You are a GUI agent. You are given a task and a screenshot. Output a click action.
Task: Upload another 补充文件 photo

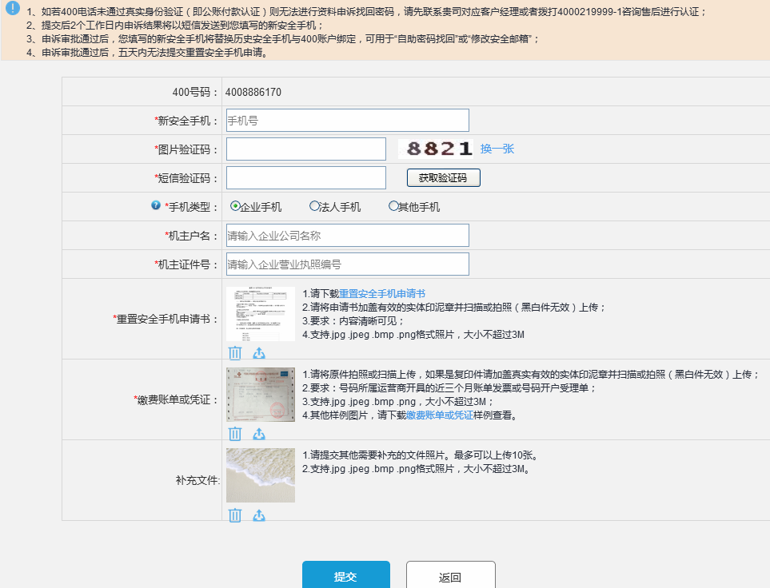259,514
